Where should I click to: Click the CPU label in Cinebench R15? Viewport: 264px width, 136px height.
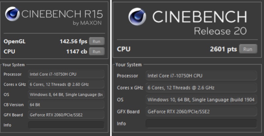(x=9, y=51)
